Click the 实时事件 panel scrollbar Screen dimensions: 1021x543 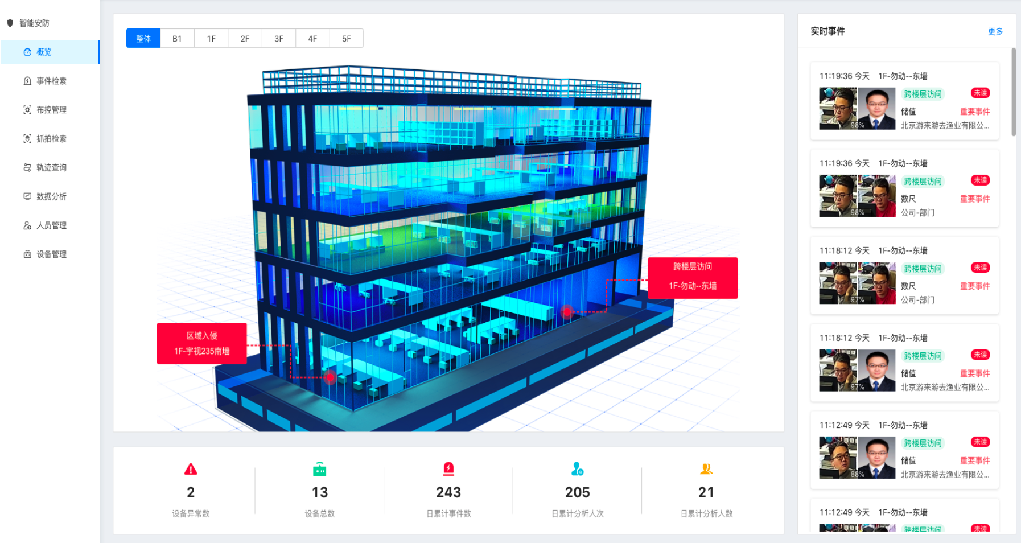coord(1013,92)
